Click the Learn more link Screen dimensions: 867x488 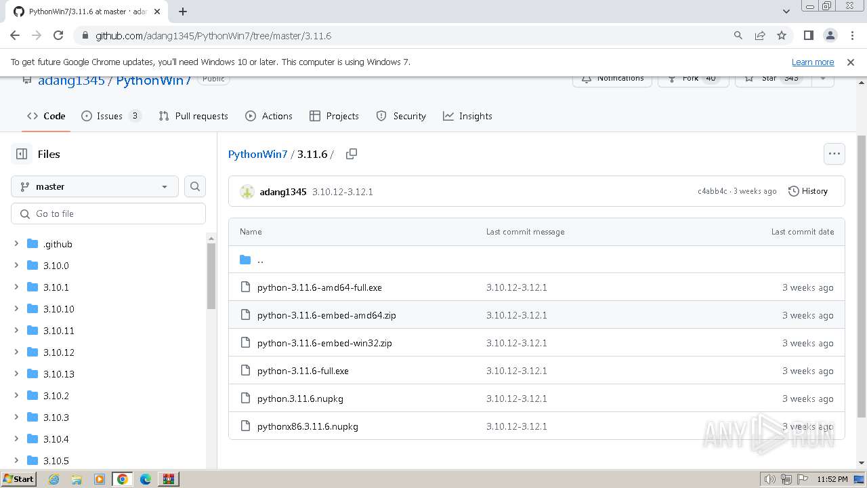813,62
